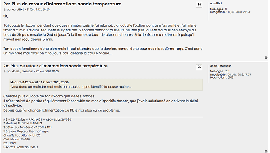
Task: Open second post title link
Action: pyautogui.click(x=55, y=66)
